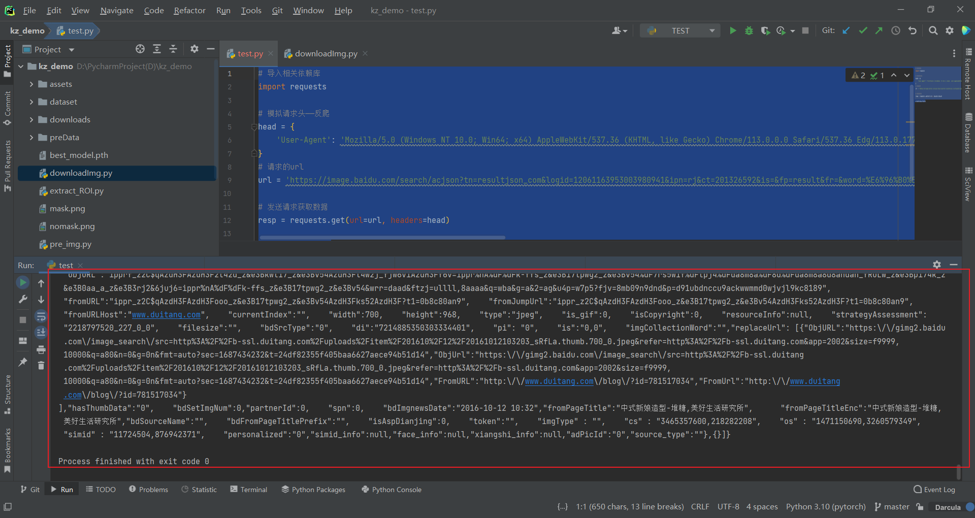Toggle tool window bars icon at bottom-left

coord(8,507)
